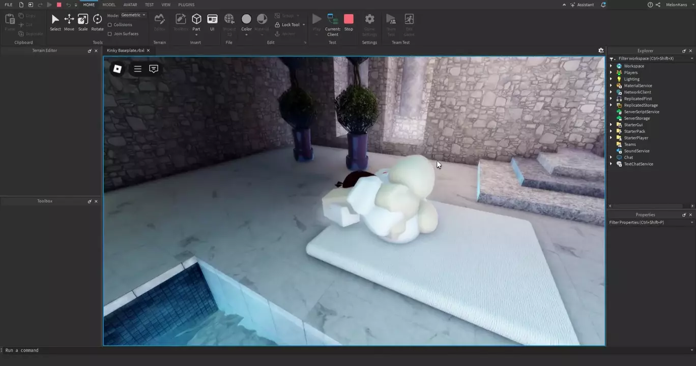696x366 pixels.
Task: Open the Roblox menu in viewport
Action: (117, 69)
